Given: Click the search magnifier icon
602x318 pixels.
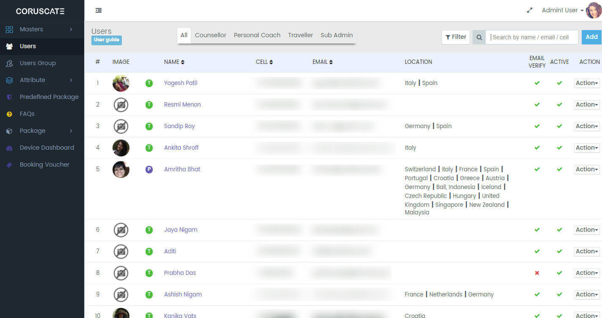Looking at the screenshot, I should pyautogui.click(x=479, y=37).
